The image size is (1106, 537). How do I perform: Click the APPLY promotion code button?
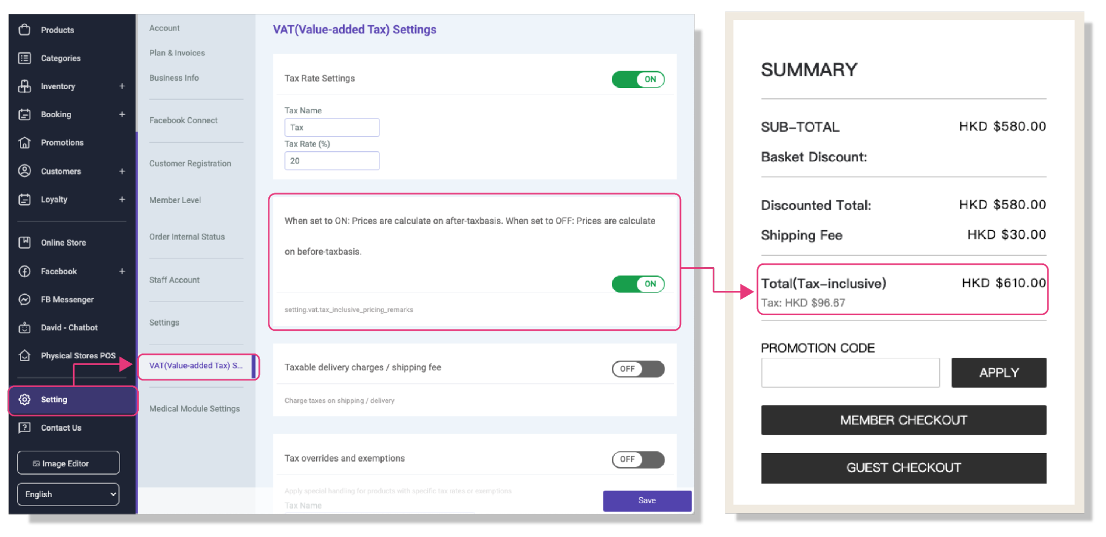[x=999, y=373]
